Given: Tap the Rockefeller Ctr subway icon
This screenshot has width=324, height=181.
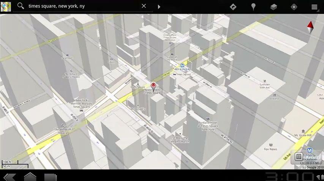Looking at the screenshot, I should point(309,150).
